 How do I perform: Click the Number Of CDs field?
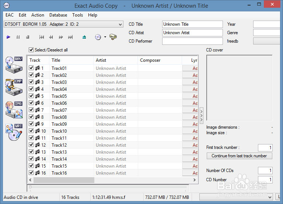tap(265, 171)
